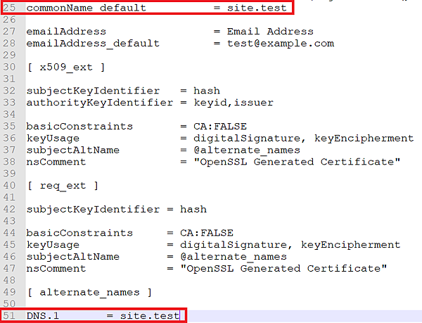
Task: Click 'keyEncipherment' on line 45
Action: 350,245
